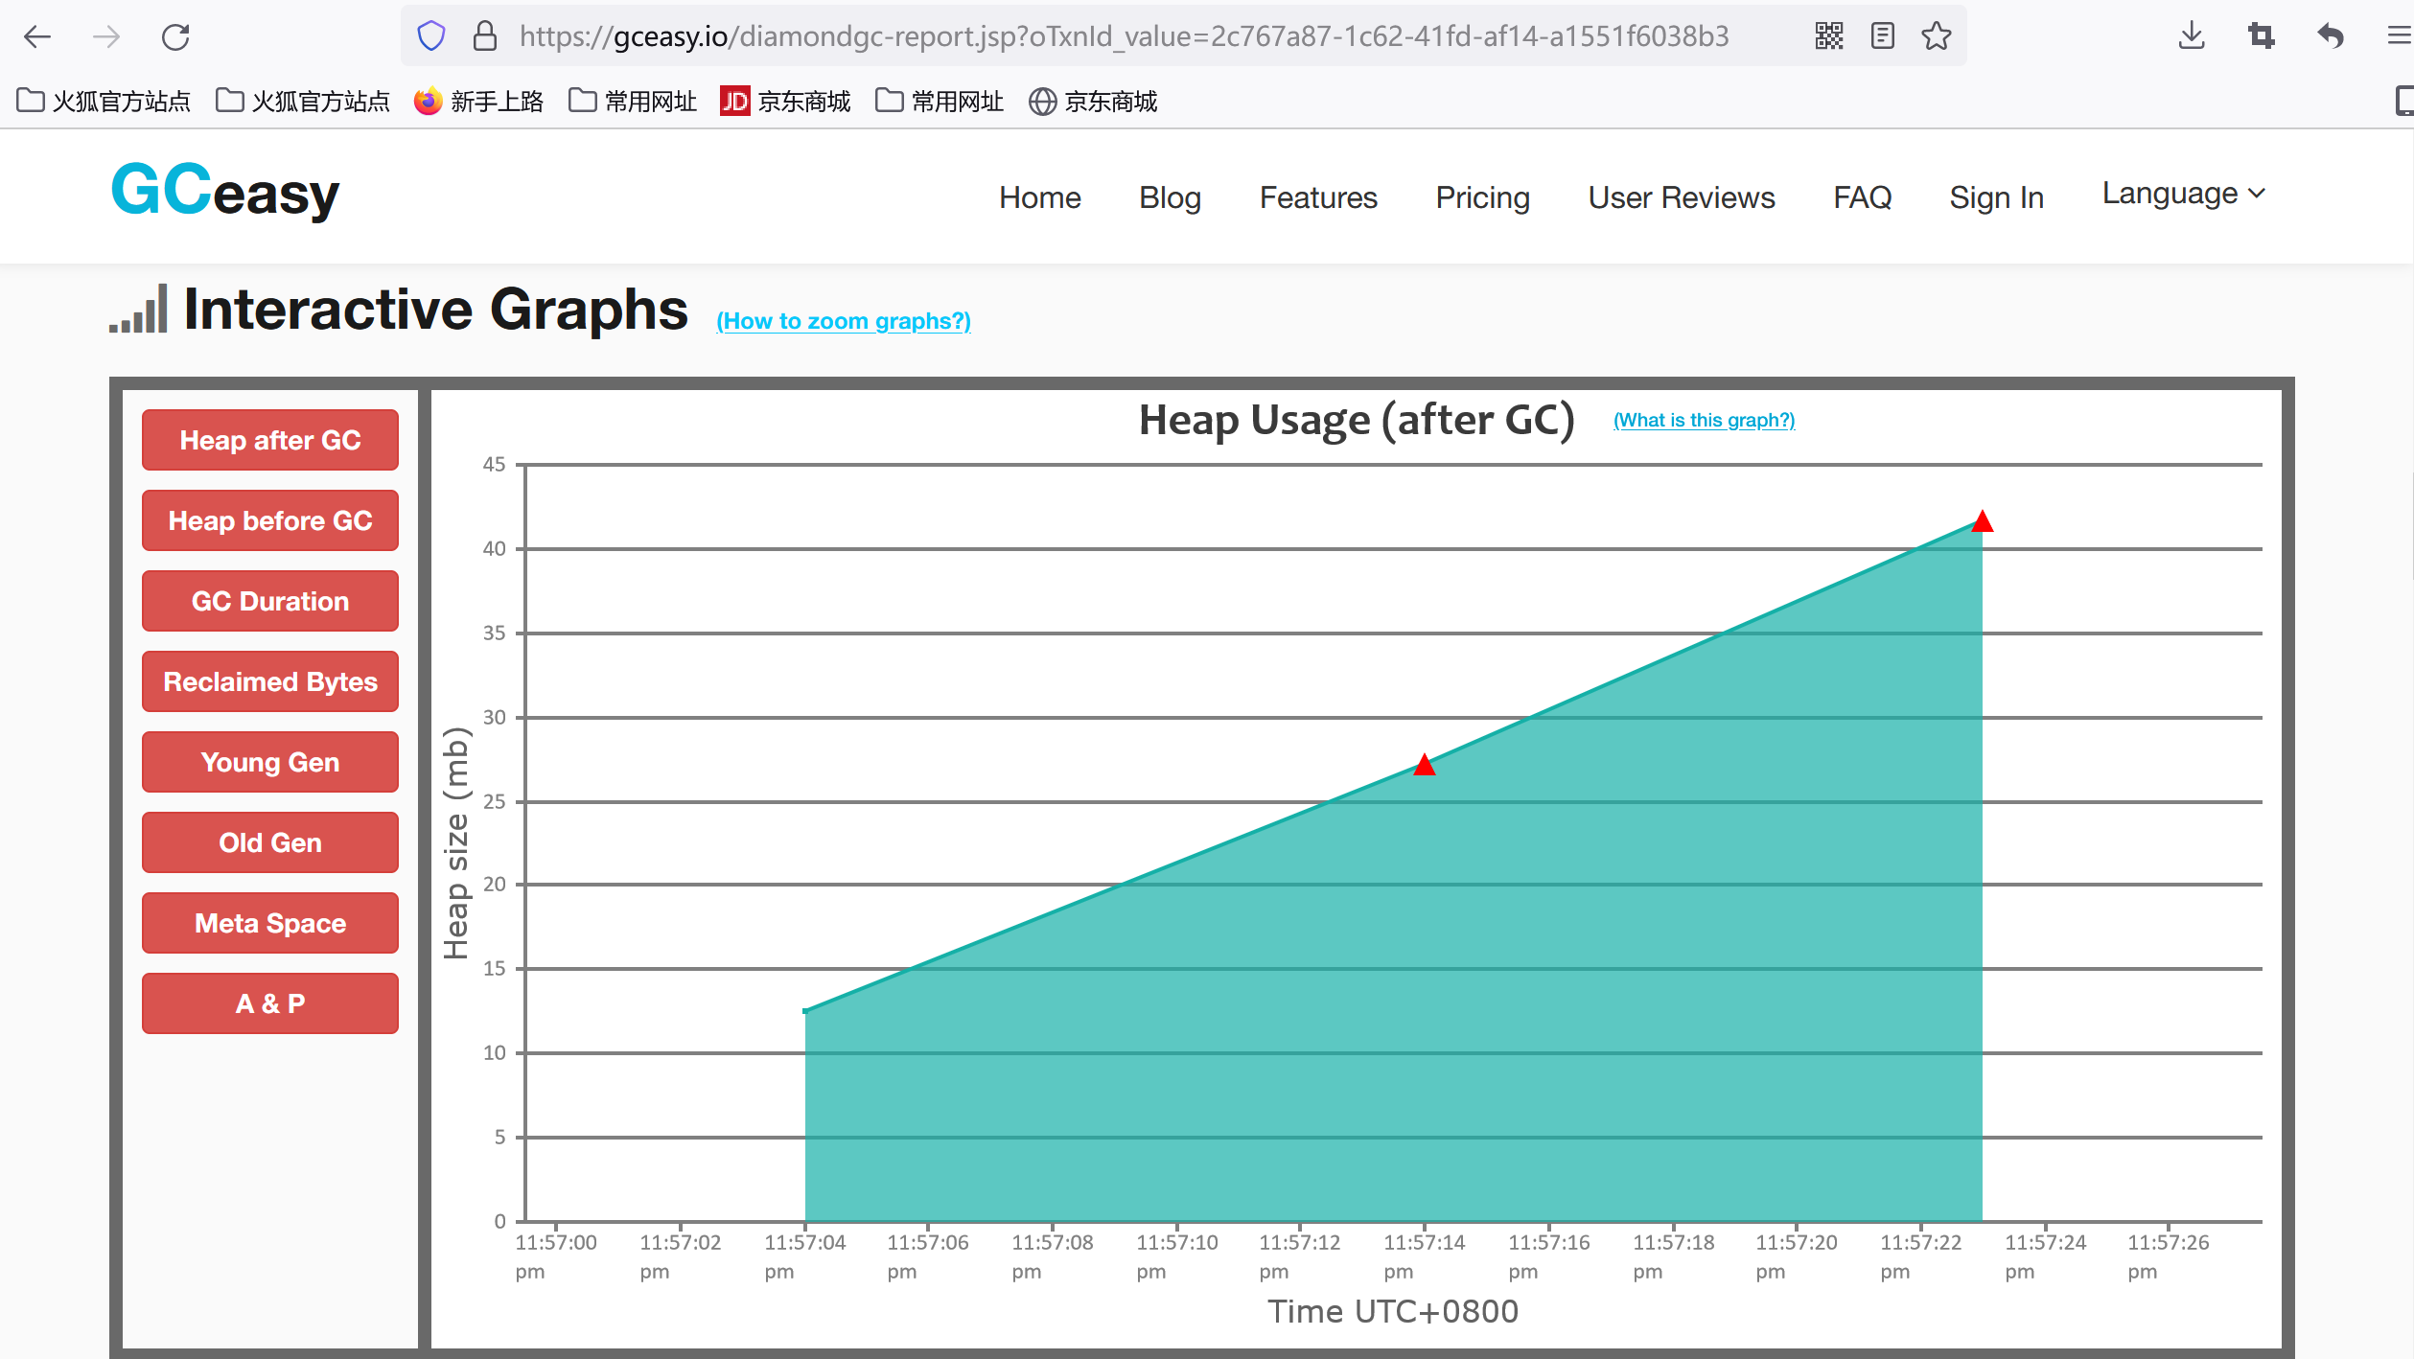
Task: Show the Heap before GC graph
Action: coord(270,520)
